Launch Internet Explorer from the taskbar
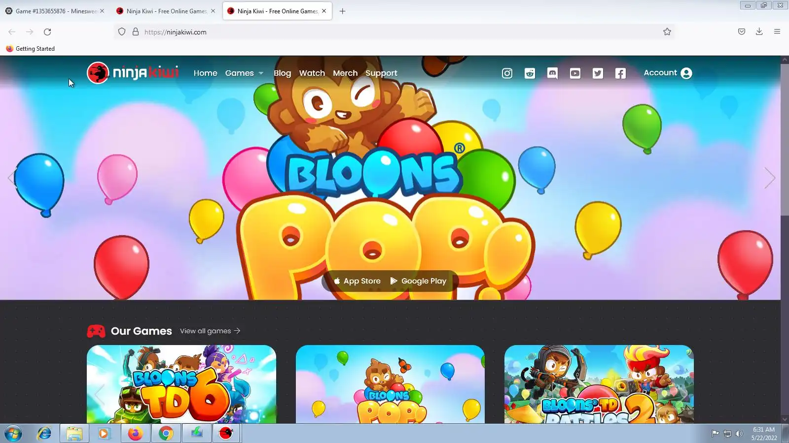 point(44,434)
